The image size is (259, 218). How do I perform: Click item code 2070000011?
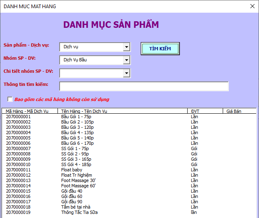(18, 170)
